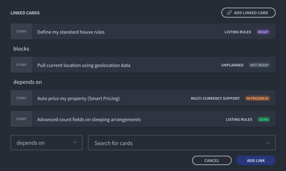This screenshot has height=171, width=286.
Task: Click LISTING RULES label on sleeping arrangements card
Action: pyautogui.click(x=239, y=120)
